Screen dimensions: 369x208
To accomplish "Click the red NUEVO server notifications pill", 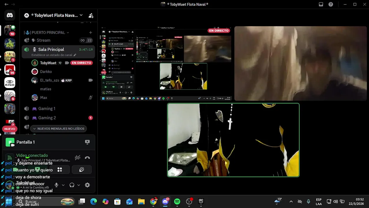I will tap(10, 129).
